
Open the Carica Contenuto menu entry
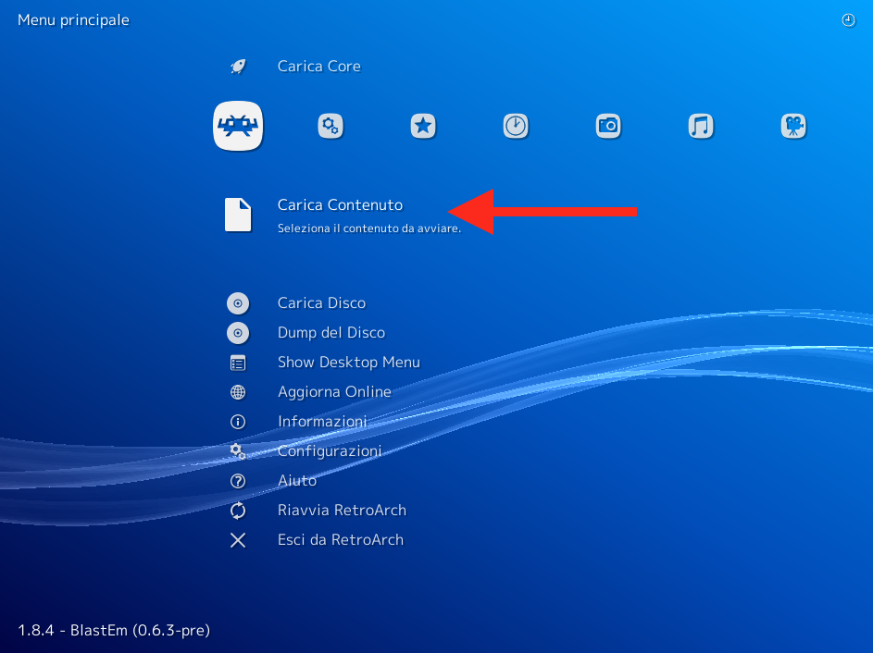[x=340, y=204]
